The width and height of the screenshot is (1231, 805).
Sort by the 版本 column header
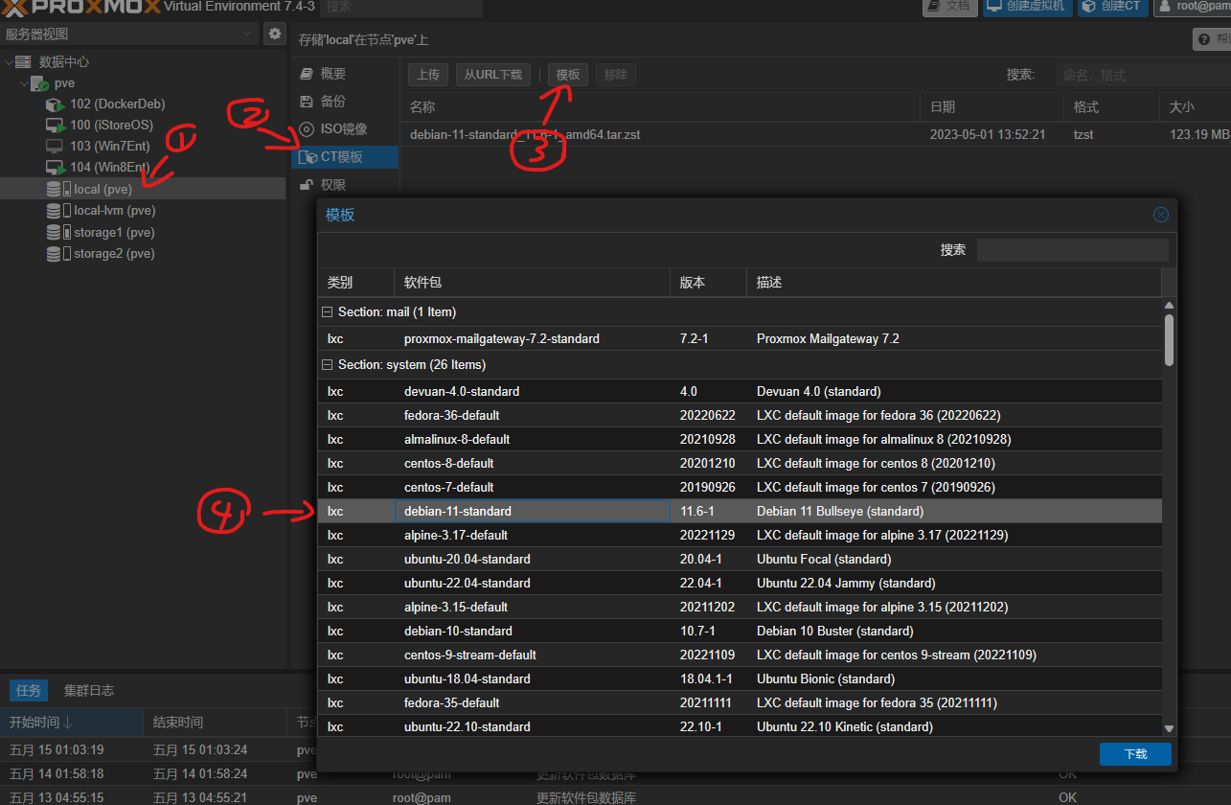[708, 283]
